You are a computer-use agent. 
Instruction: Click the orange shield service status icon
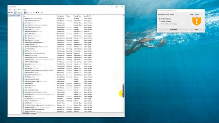[x=197, y=21]
